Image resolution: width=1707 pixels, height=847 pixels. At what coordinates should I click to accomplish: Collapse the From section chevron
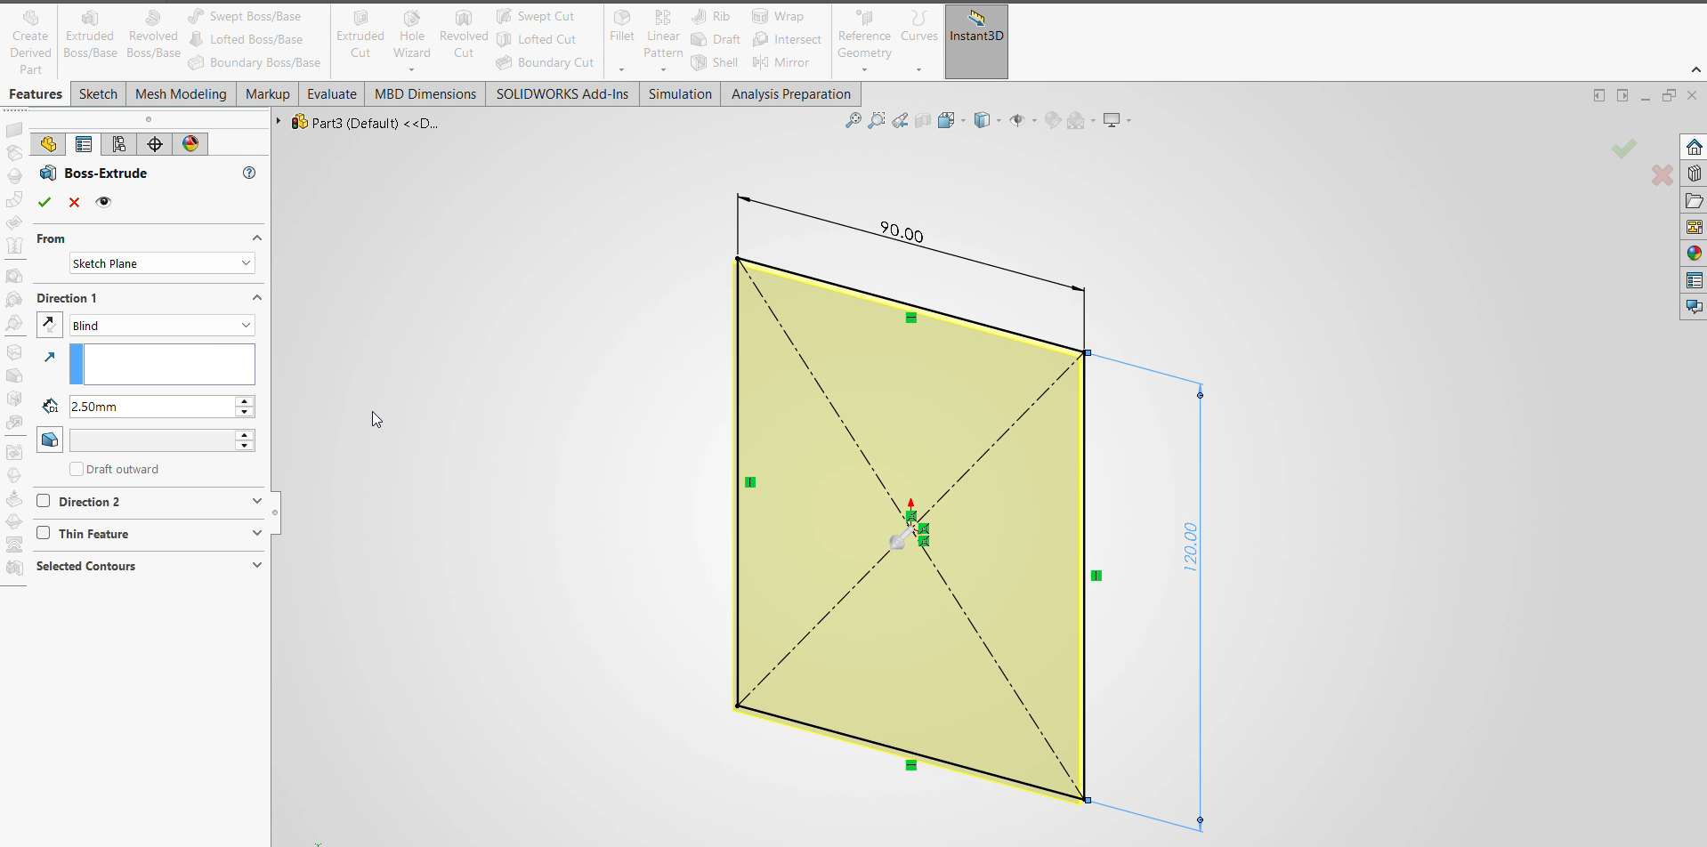pyautogui.click(x=257, y=238)
